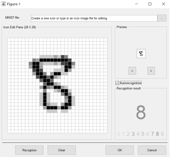Cancel the dialog
Screen dimensions: 170x157
[152, 150]
